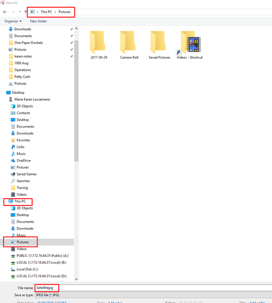The image size is (272, 303).
Task: Create a New folder
Action: [x=38, y=21]
